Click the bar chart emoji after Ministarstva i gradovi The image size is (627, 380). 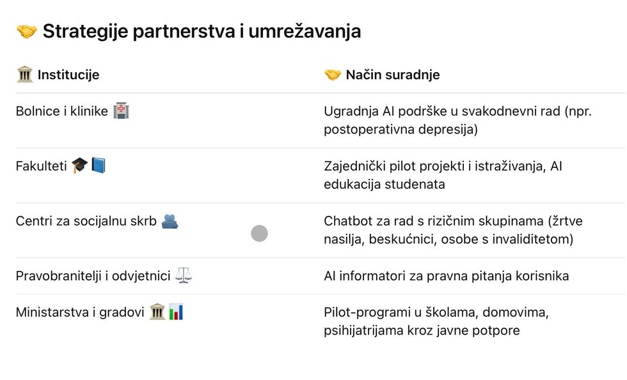176,312
